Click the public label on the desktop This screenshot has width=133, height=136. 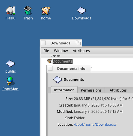(10, 72)
